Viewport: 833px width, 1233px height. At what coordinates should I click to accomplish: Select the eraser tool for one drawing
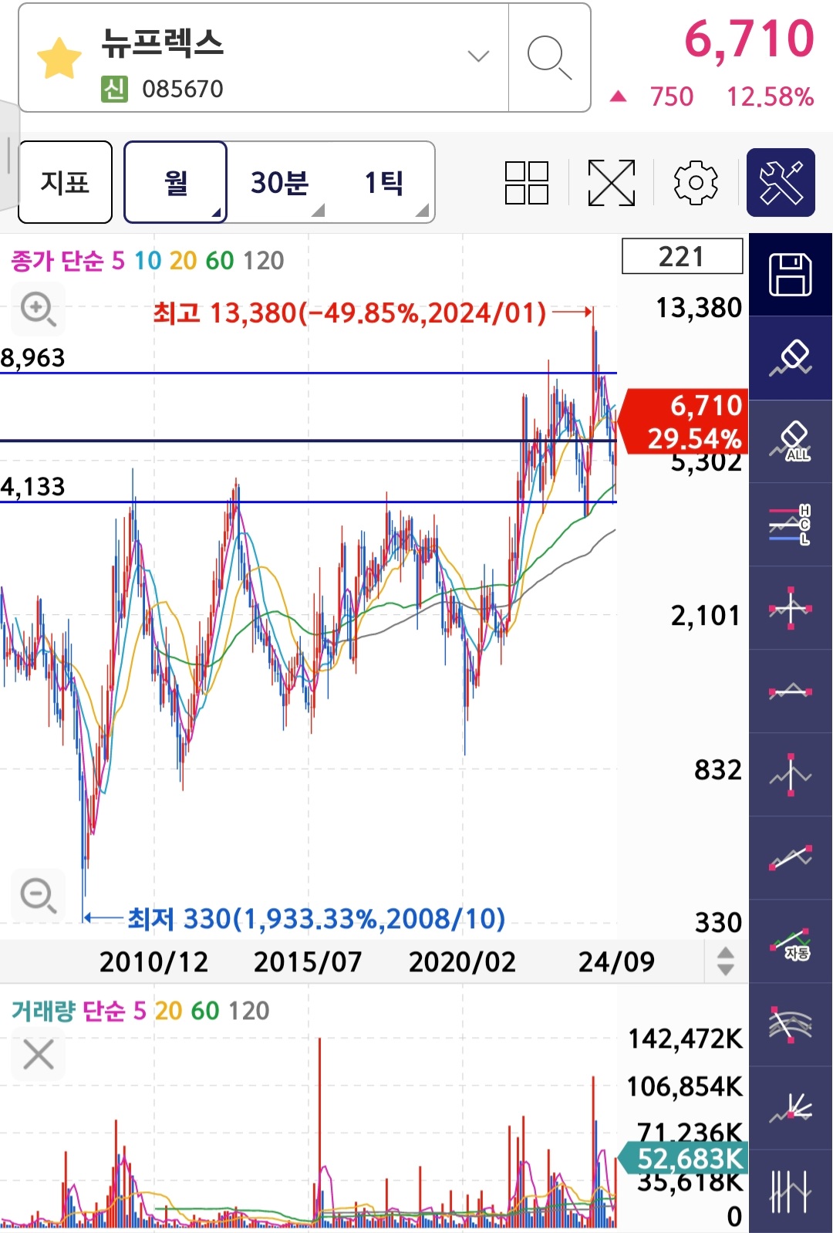791,358
